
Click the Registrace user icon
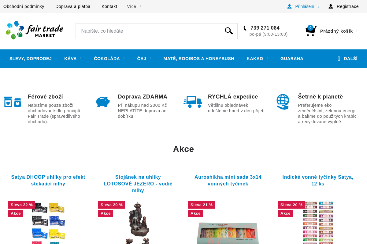coord(331,6)
